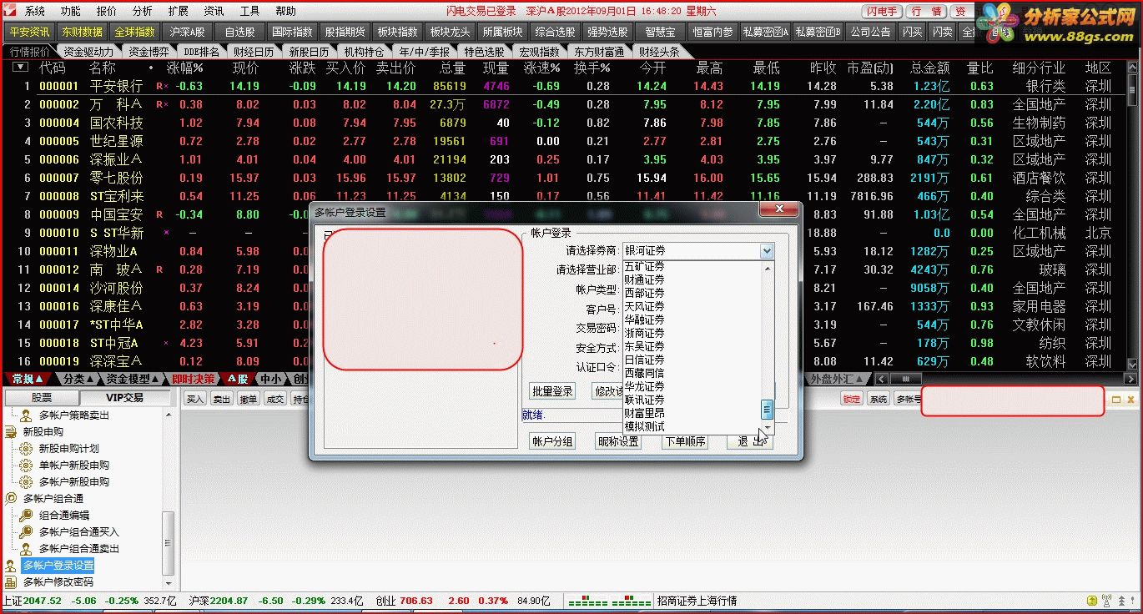
Task: Click the gear icon beside 新股申购计划
Action: pos(25,449)
